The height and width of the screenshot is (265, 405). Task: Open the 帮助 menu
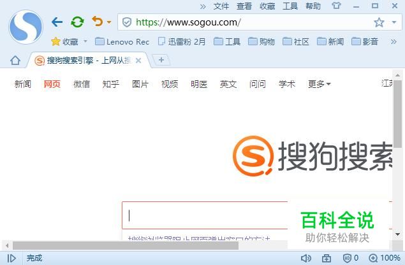click(313, 6)
